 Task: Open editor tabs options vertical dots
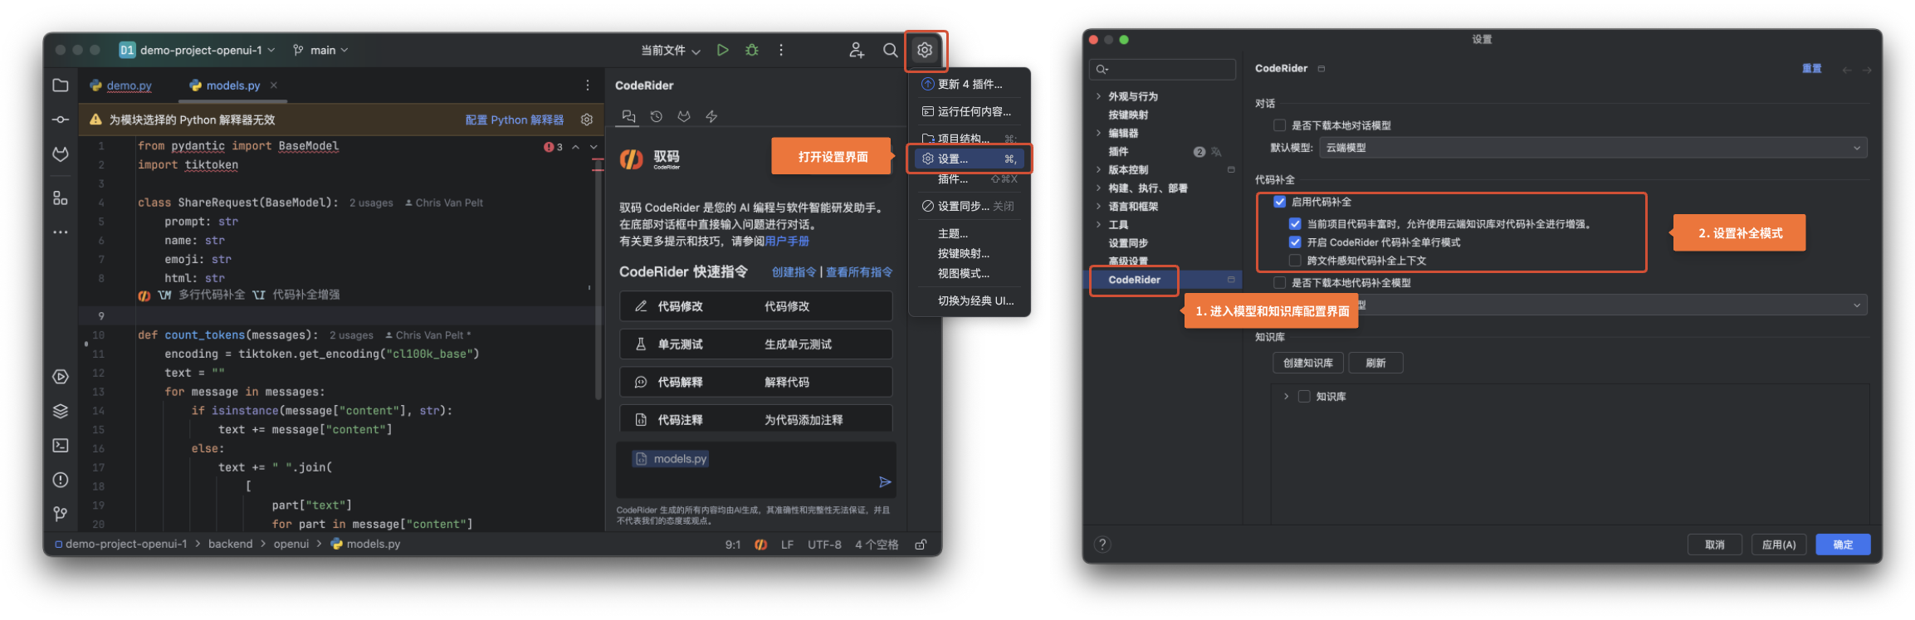click(588, 85)
